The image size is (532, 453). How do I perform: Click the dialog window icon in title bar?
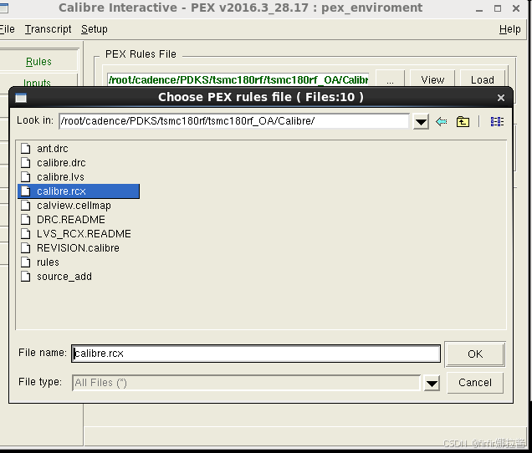tap(21, 98)
